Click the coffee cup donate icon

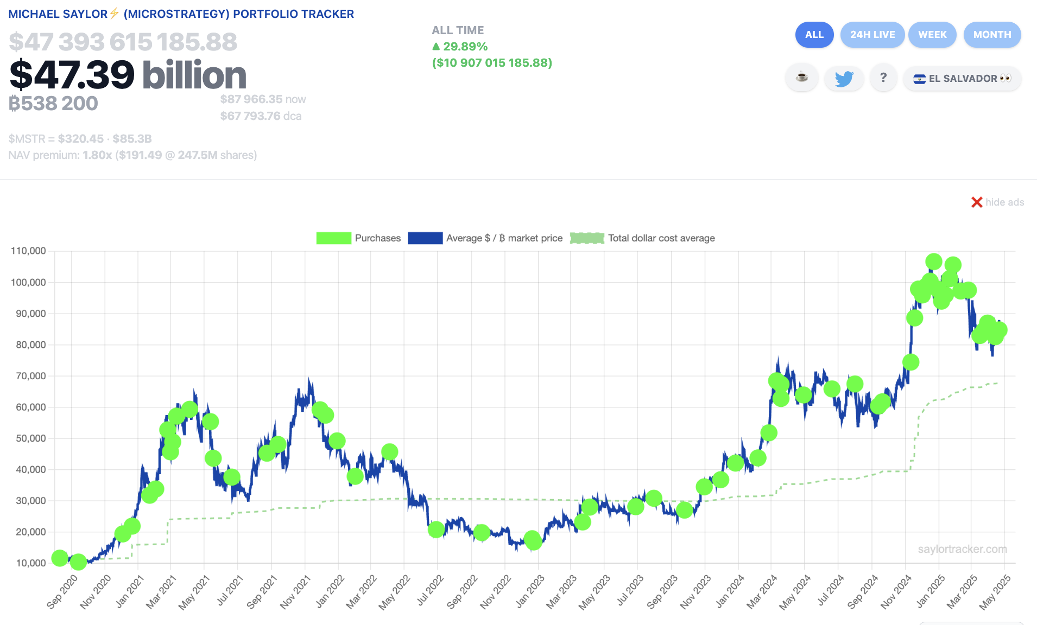[x=801, y=78]
